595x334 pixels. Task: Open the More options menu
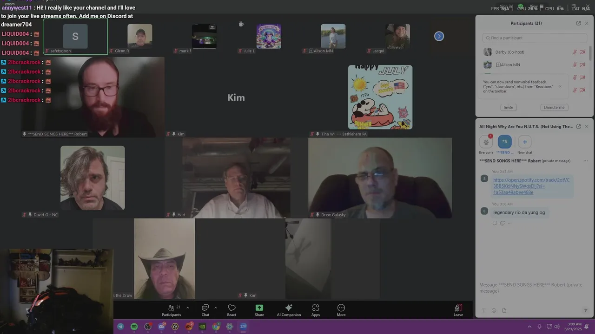pos(341,310)
